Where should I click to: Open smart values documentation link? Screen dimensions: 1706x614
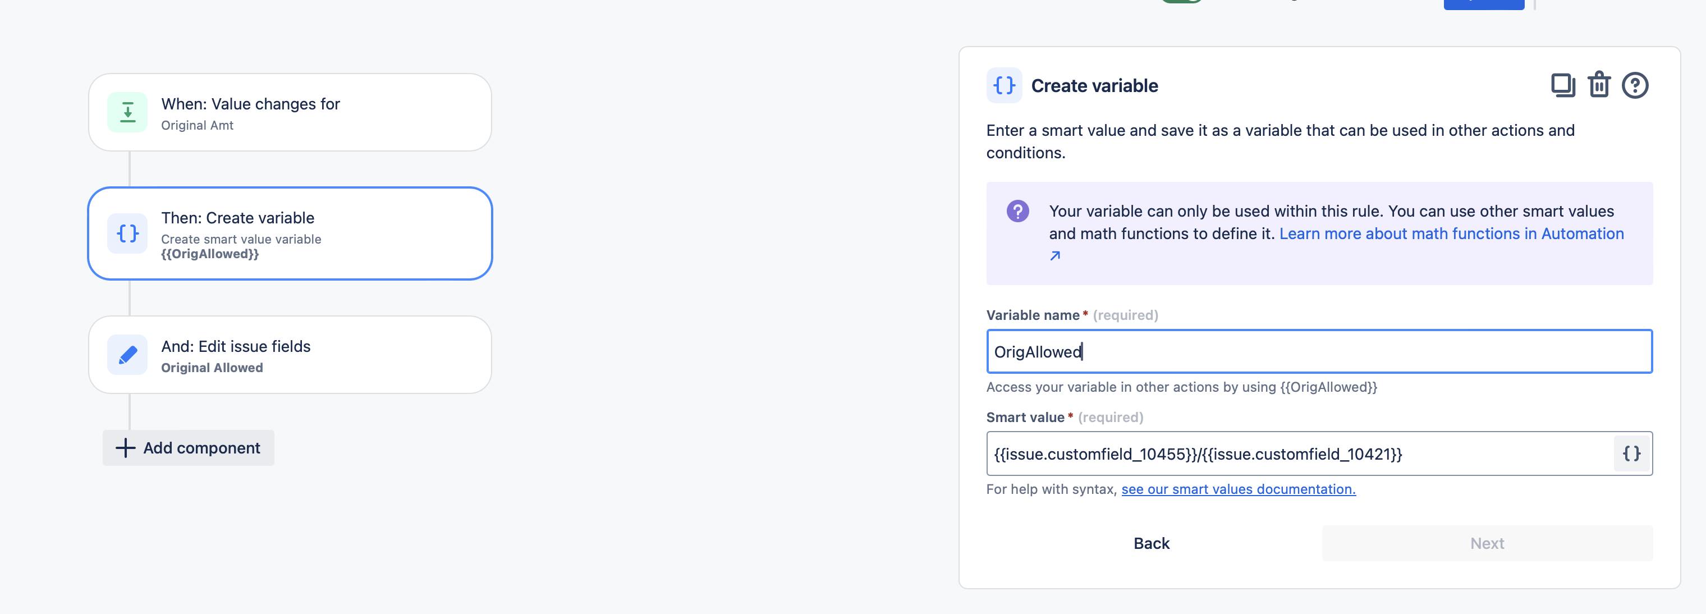[x=1238, y=489]
